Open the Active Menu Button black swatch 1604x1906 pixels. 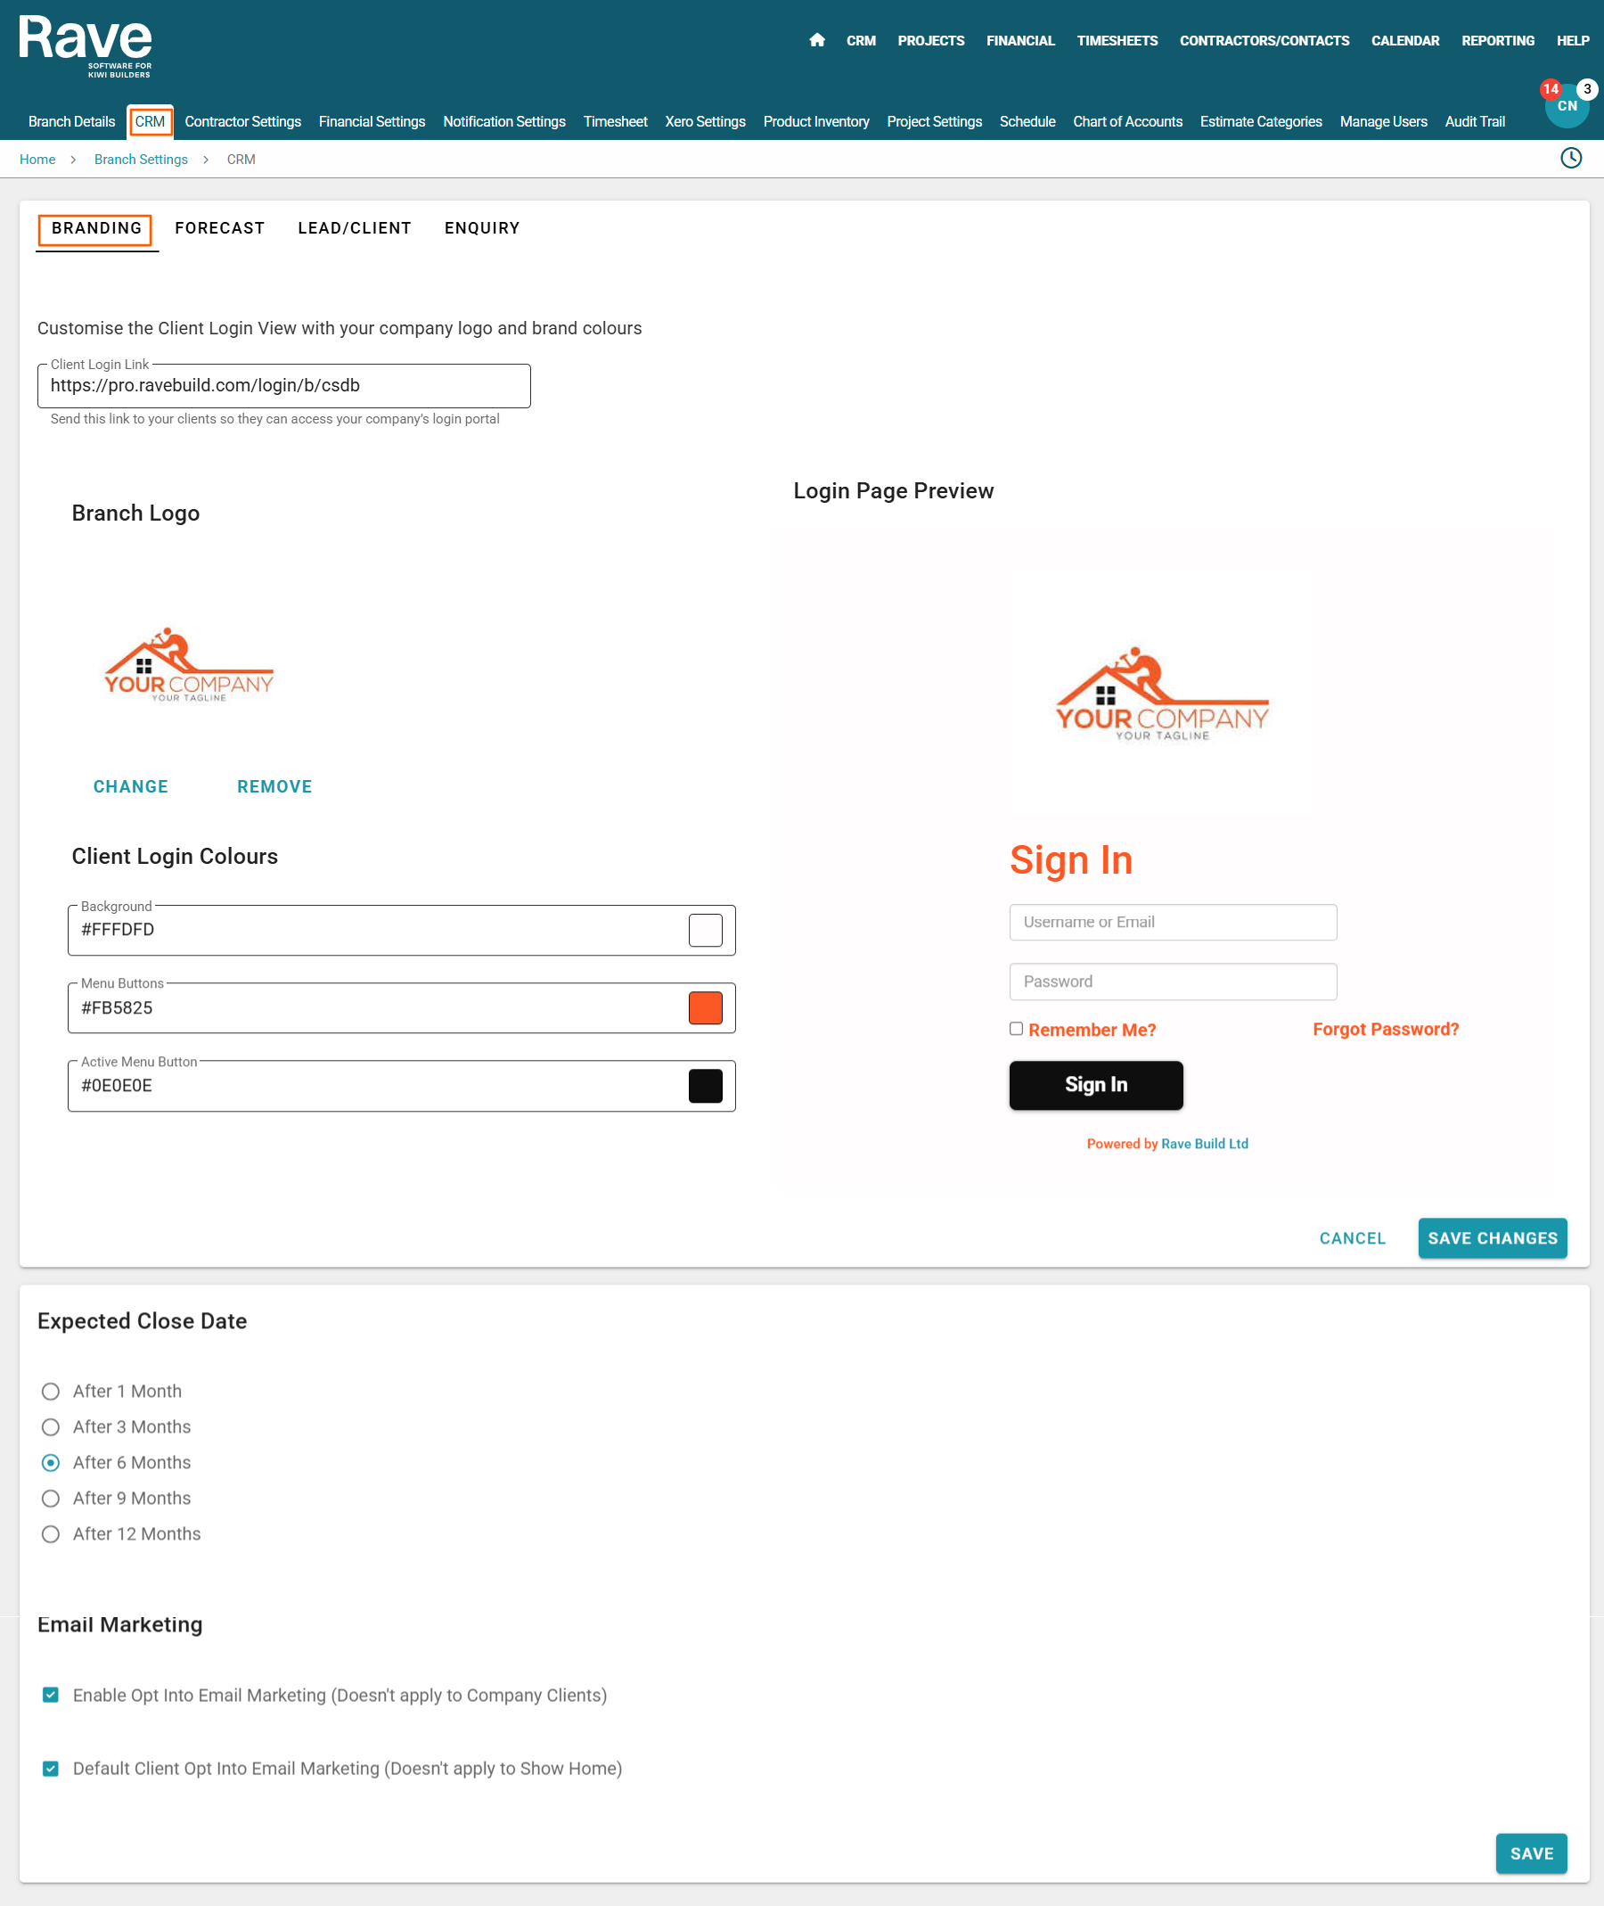point(705,1085)
